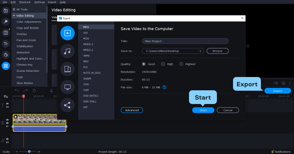The height and width of the screenshot is (154, 294).
Task: Click the Add Track icon
Action: [6, 97]
